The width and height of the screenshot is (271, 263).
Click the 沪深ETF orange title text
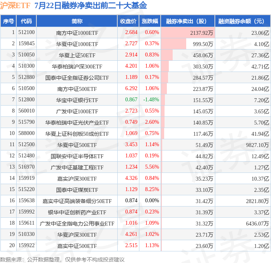(x=15, y=5)
